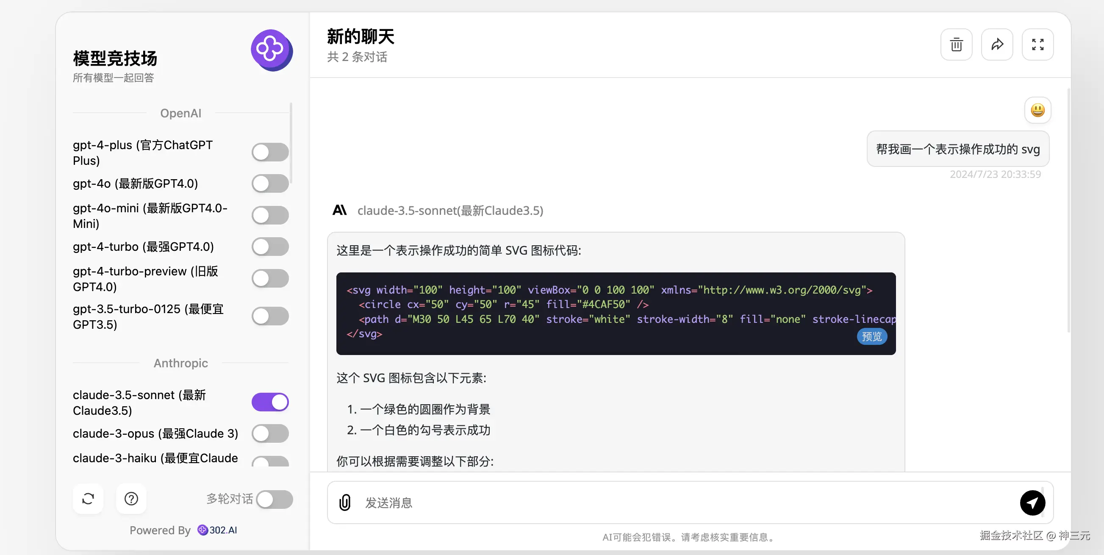Open the 302.AI link

[x=218, y=530]
